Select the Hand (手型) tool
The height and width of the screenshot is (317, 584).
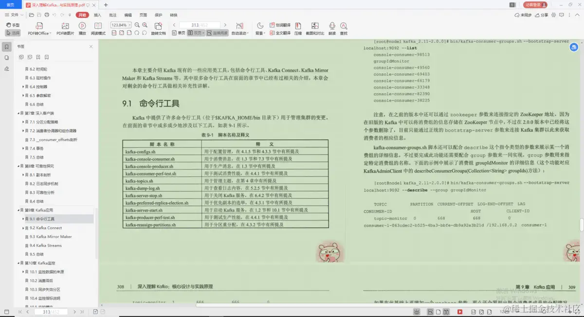(13, 25)
